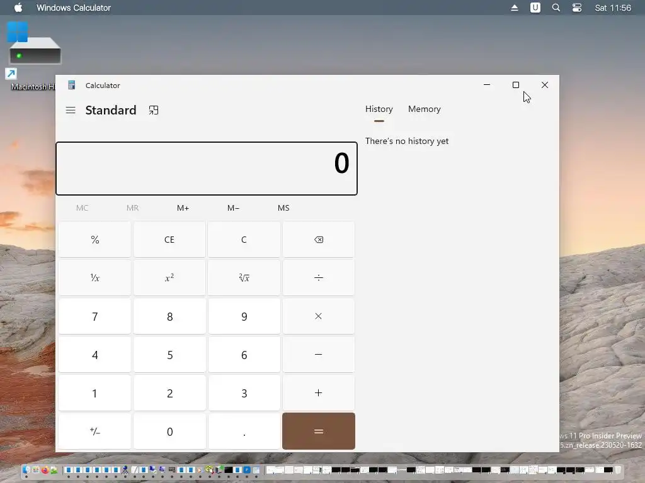Click the Calculator title bar text
Viewport: 645px width, 483px height.
pos(103,86)
